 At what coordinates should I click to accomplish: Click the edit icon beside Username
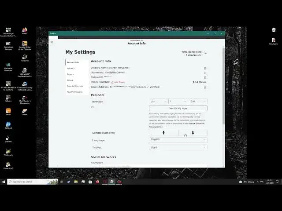coord(205,73)
